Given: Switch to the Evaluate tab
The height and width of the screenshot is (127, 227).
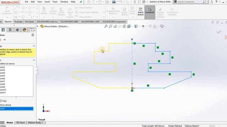Looking at the screenshot, I should 18,22.
